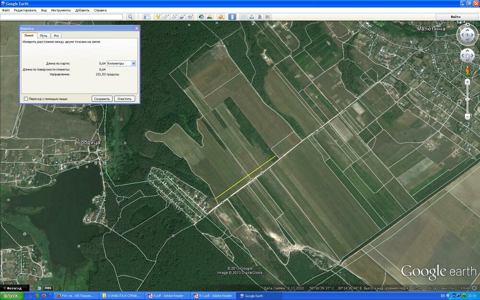
Task: Click the zoom slider plus end
Action: click(467, 82)
